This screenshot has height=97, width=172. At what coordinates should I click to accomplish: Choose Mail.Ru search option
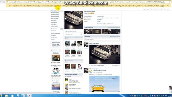coord(161,9)
